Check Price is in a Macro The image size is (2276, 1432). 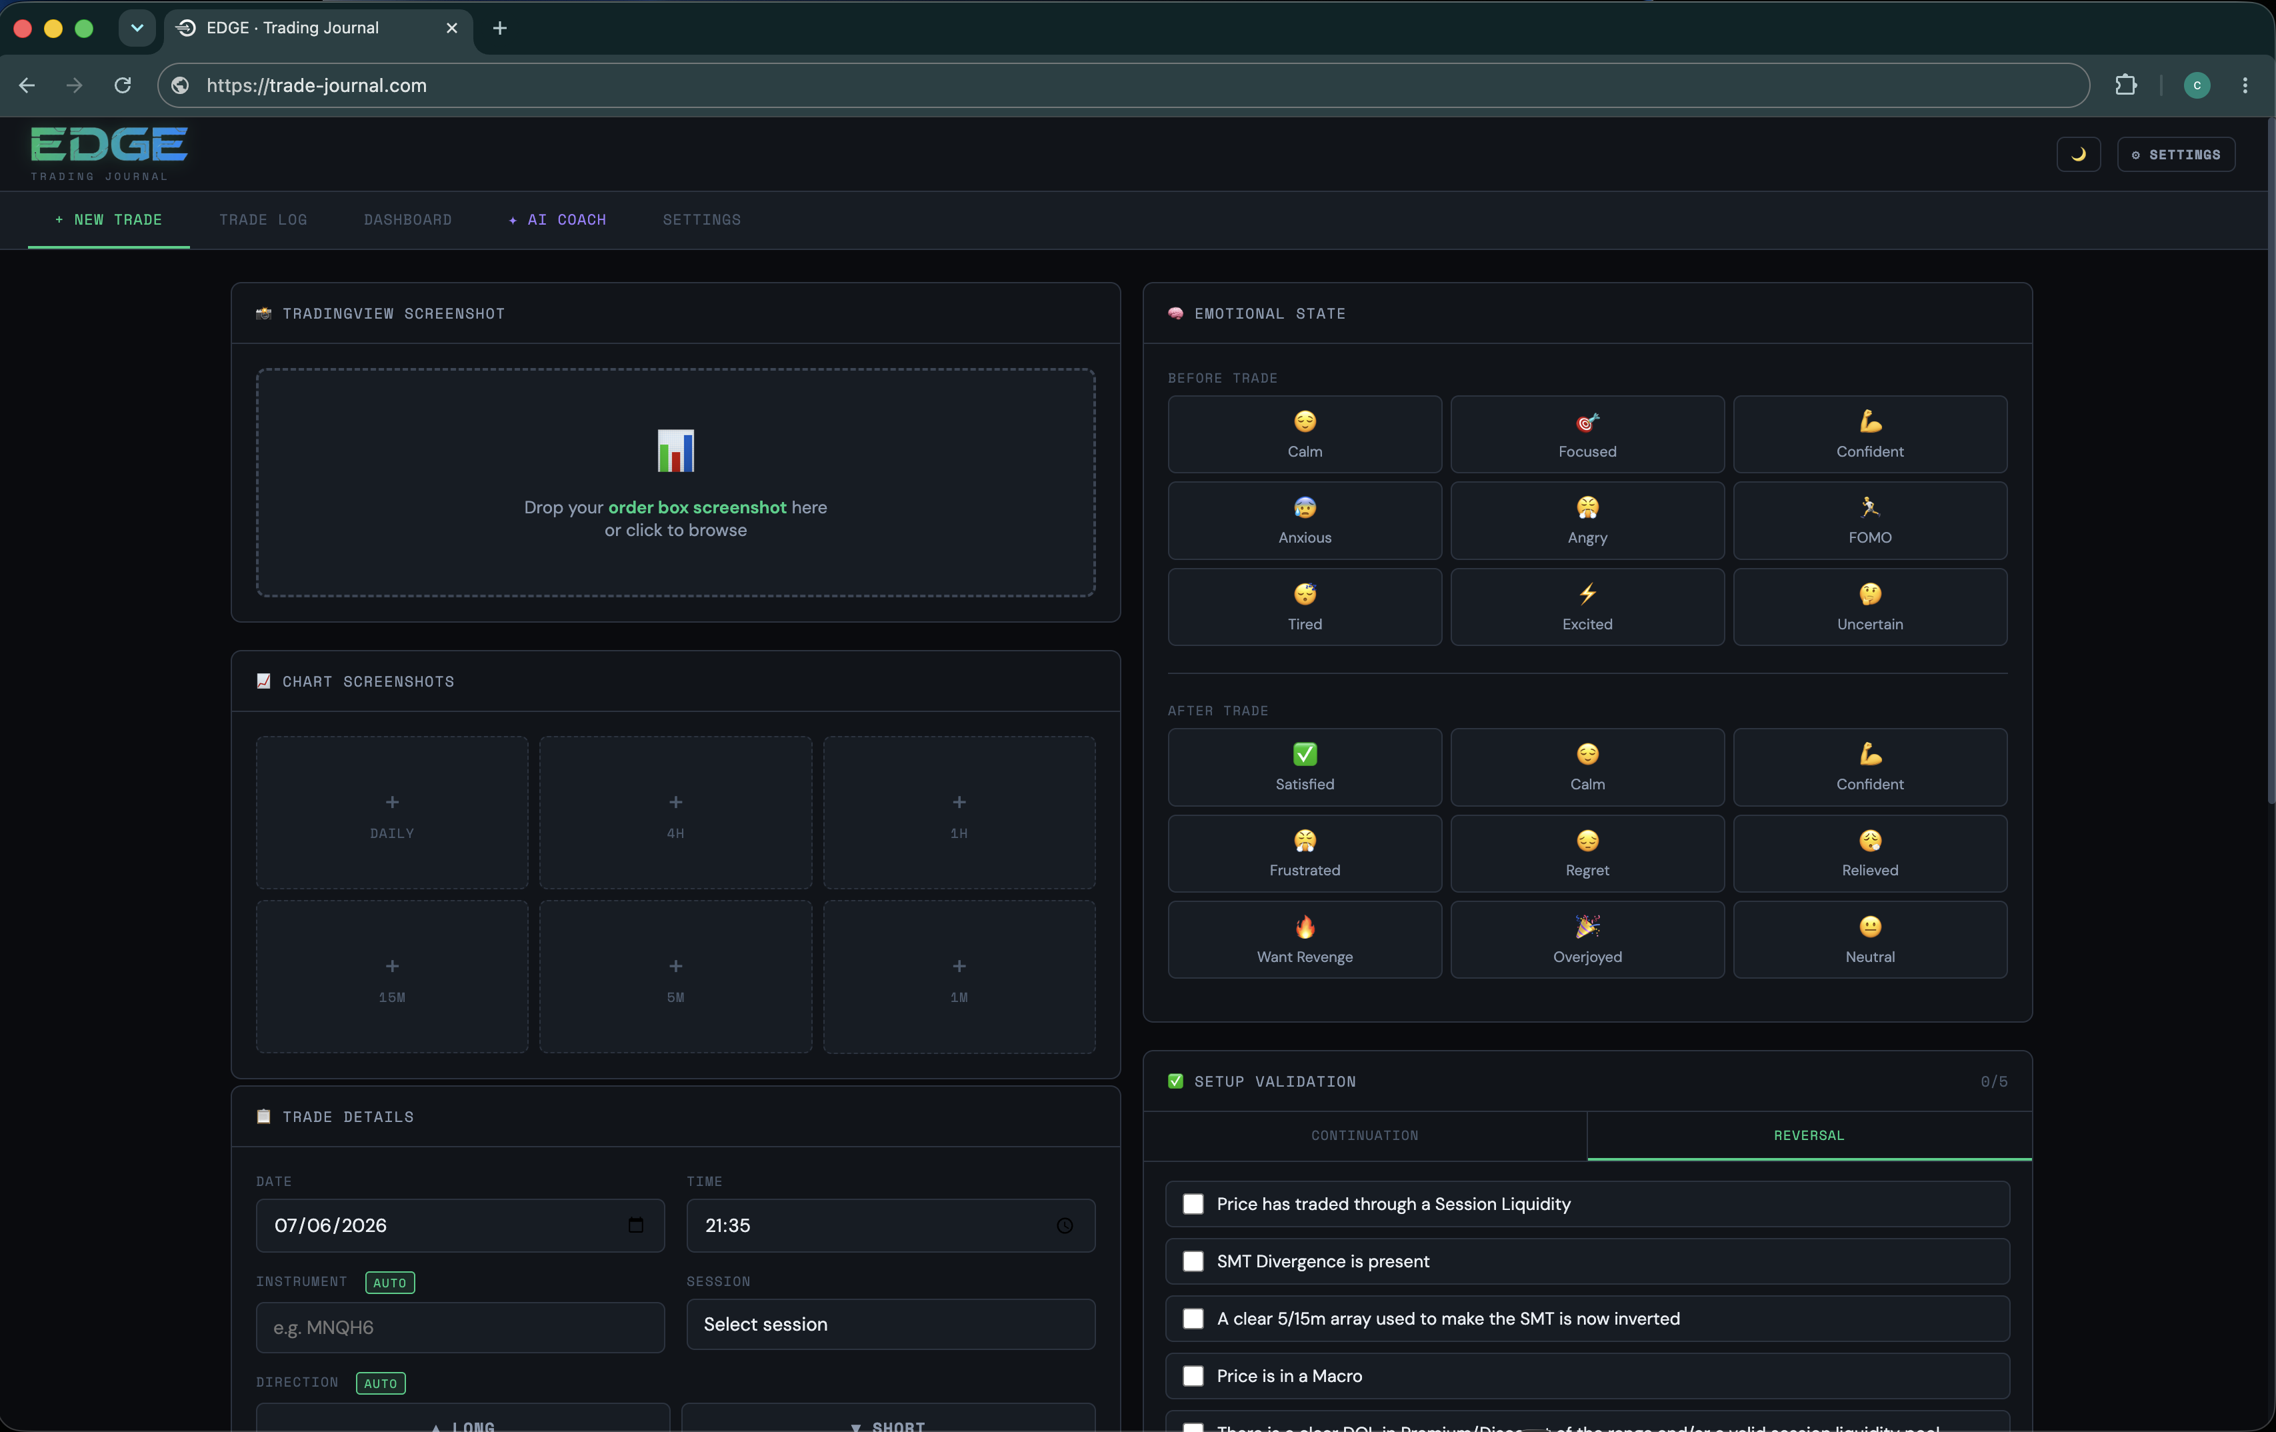point(1193,1375)
